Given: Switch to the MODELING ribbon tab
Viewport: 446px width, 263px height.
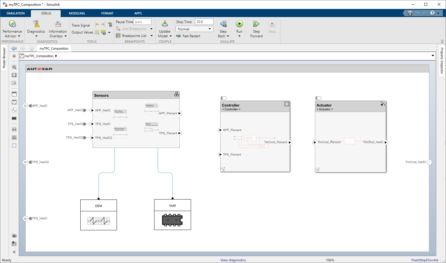Looking at the screenshot, I should [77, 13].
